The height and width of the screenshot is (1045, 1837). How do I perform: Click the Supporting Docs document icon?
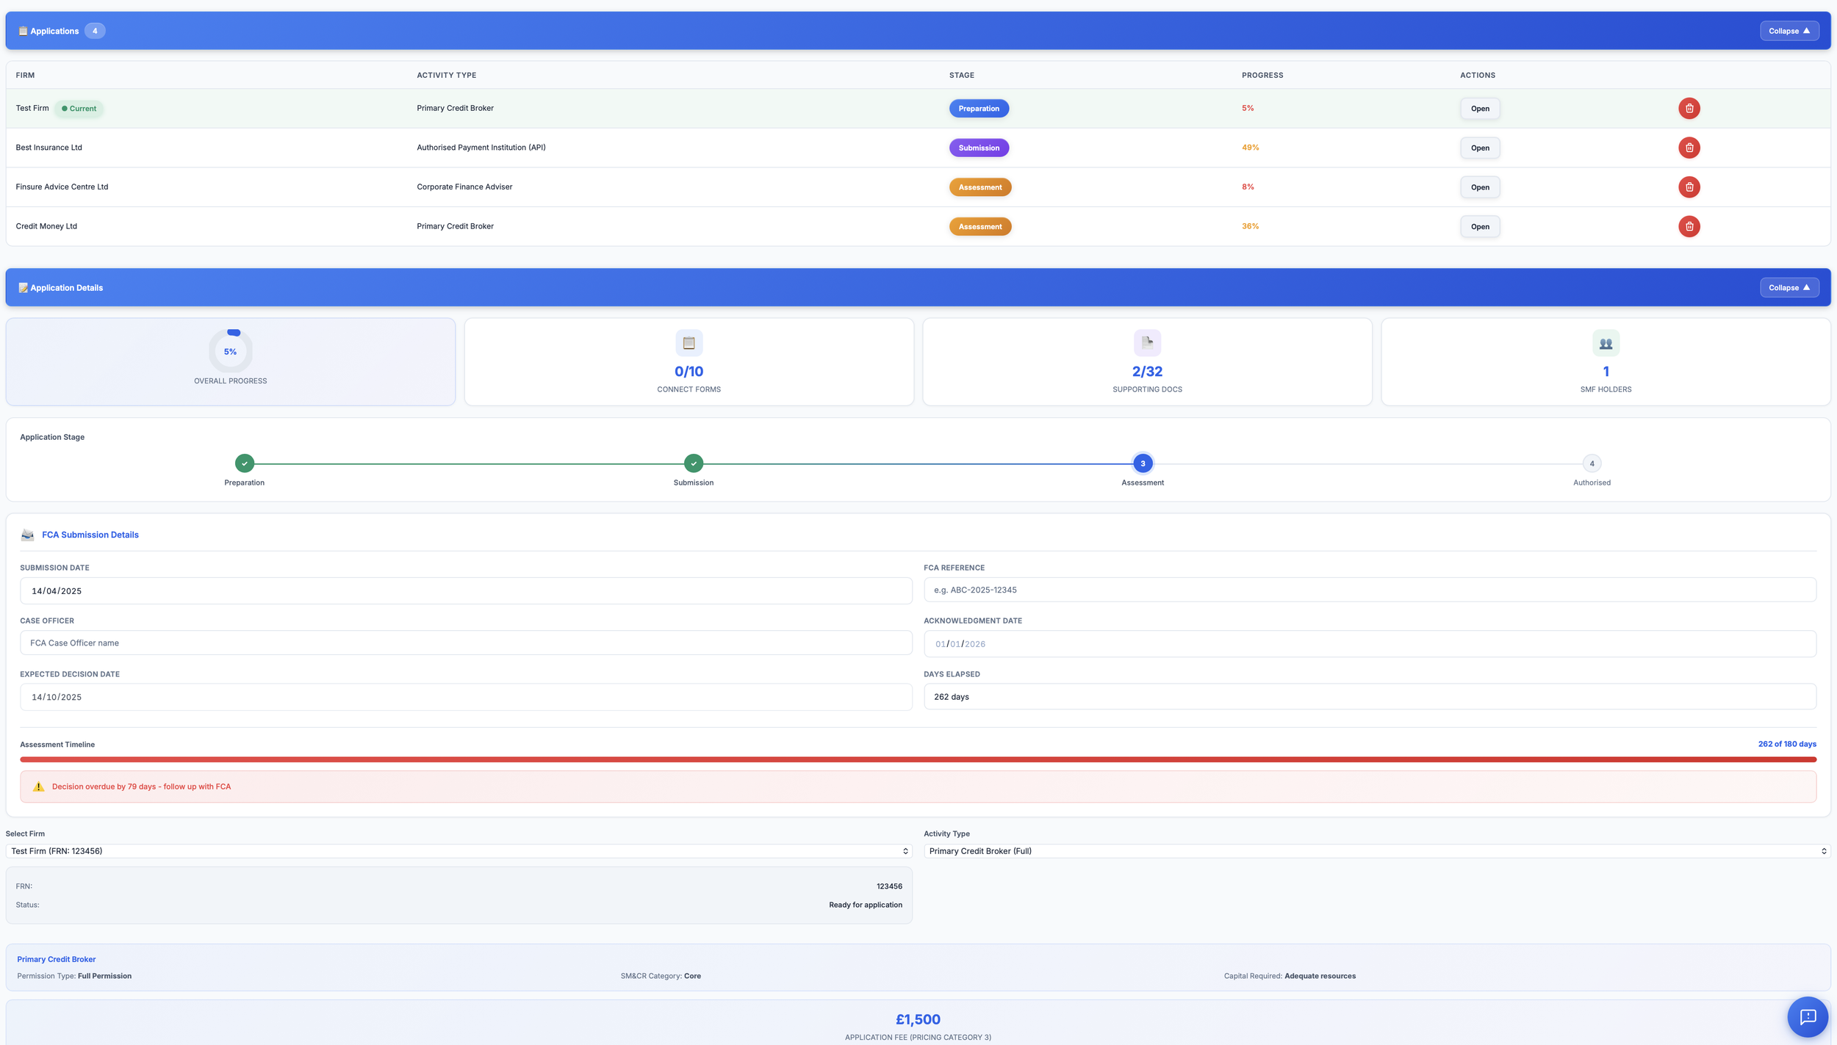tap(1147, 343)
